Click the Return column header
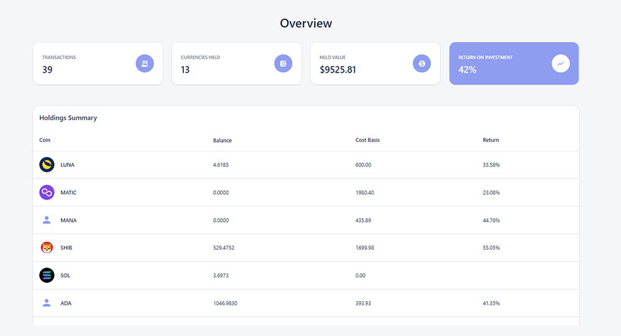 491,140
